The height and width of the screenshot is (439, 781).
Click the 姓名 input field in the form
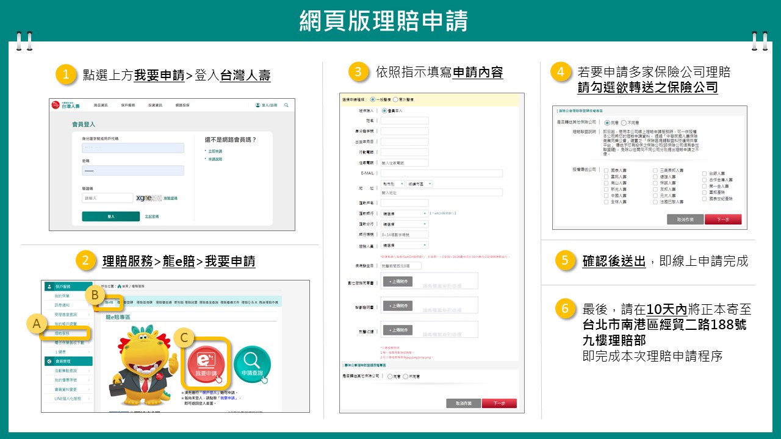405,121
